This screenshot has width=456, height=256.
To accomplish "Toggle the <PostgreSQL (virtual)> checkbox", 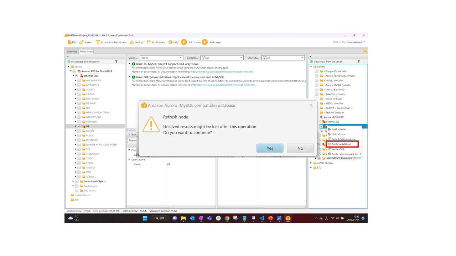I will (x=317, y=71).
